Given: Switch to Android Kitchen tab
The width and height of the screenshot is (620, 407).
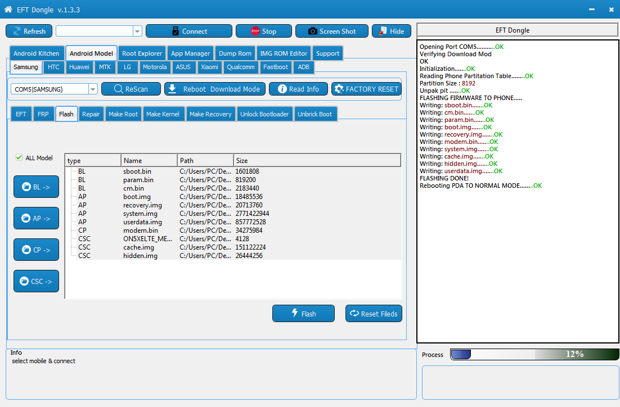Looking at the screenshot, I should (x=37, y=53).
